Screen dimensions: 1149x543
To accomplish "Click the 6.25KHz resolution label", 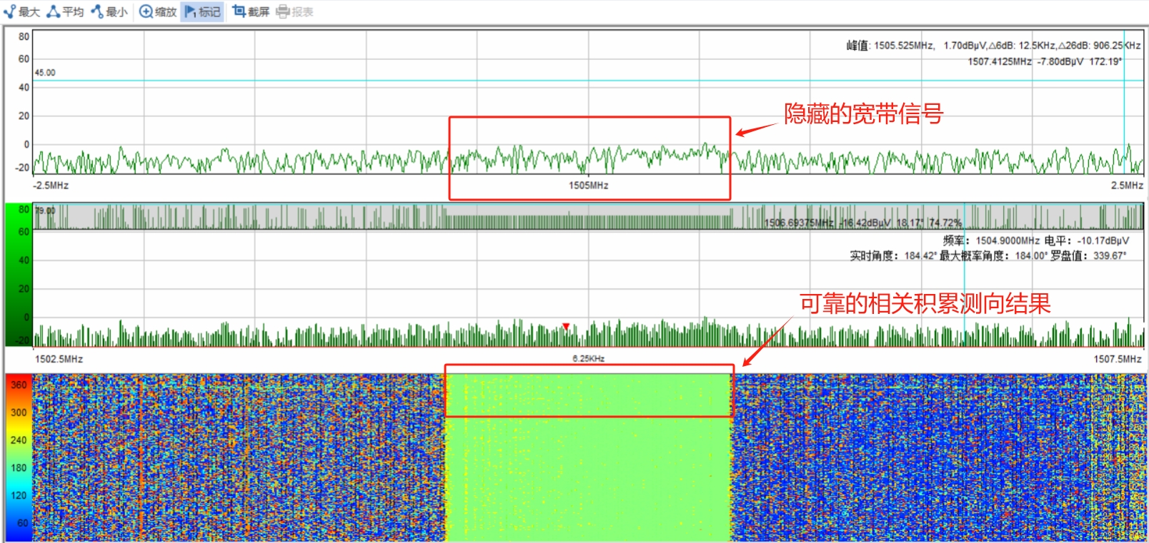I will (588, 359).
